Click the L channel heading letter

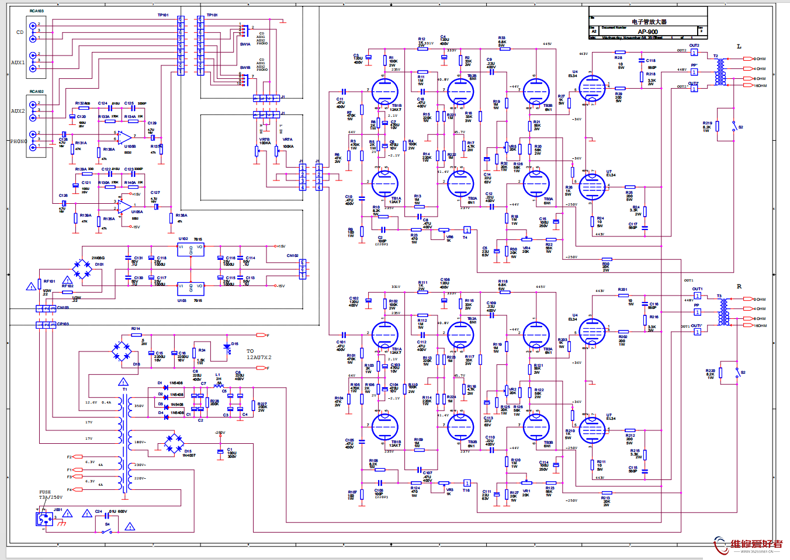pyautogui.click(x=739, y=46)
